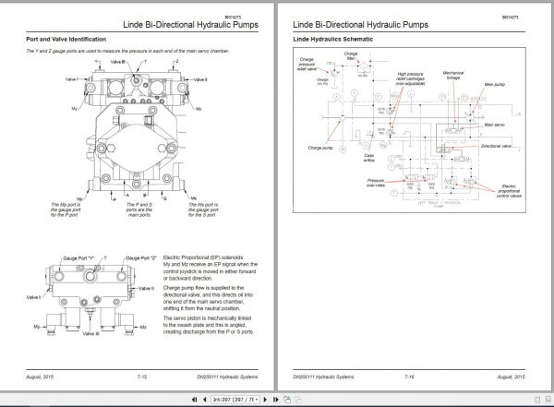Click the go-to-next-view icon
This screenshot has height=407, width=554.
(x=298, y=400)
